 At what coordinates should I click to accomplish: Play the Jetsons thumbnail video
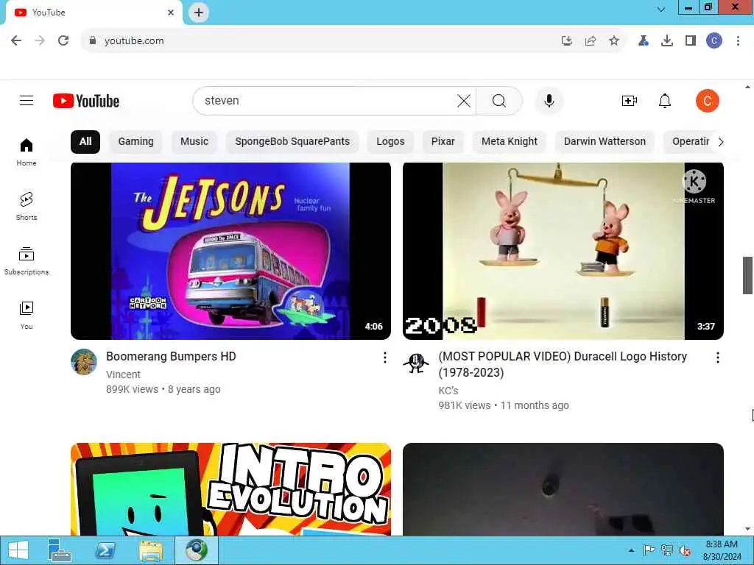click(230, 251)
